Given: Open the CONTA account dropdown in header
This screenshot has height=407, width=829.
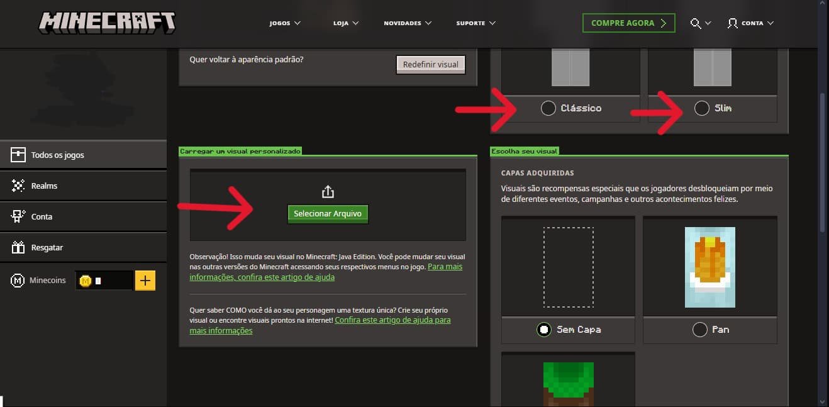Looking at the screenshot, I should [750, 23].
